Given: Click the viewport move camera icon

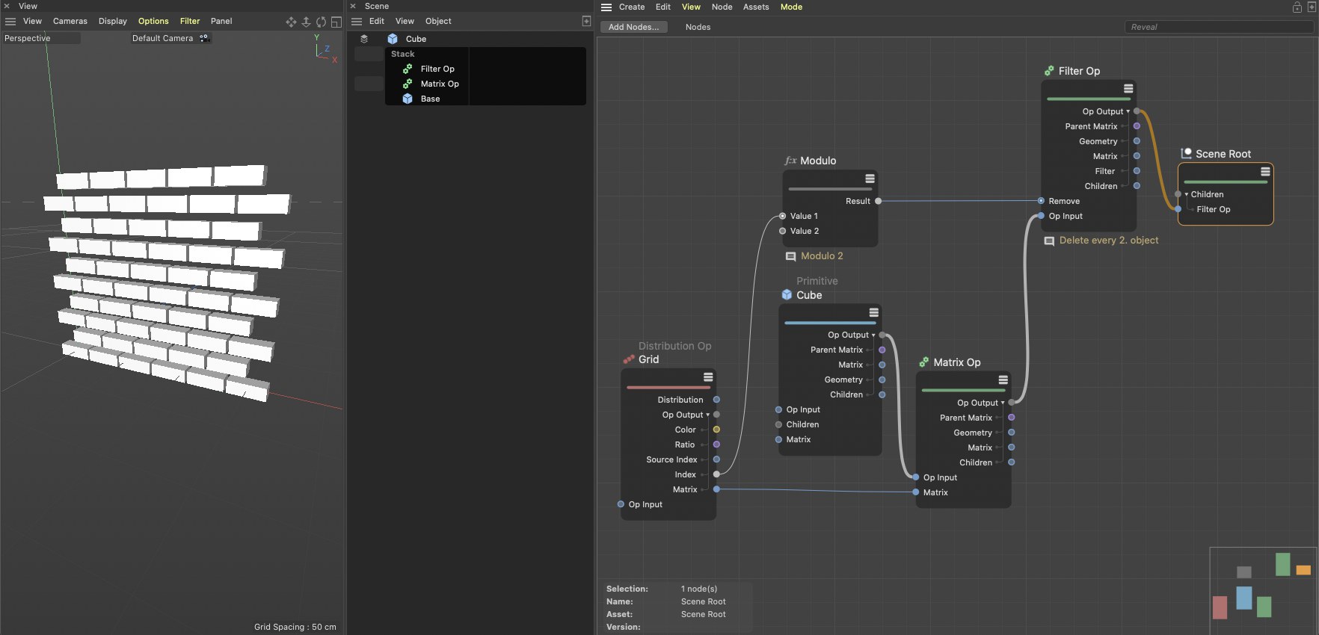Looking at the screenshot, I should 291,22.
